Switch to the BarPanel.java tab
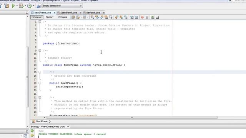The image size is (246, 138). coord(93,13)
